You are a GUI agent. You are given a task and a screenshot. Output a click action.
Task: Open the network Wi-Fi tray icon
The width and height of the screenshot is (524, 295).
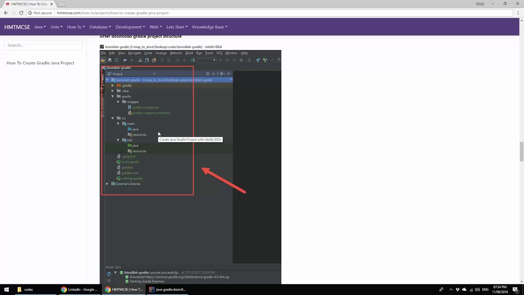471,289
